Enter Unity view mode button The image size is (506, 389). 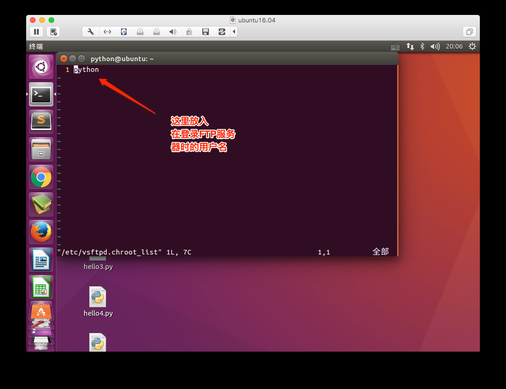click(470, 32)
